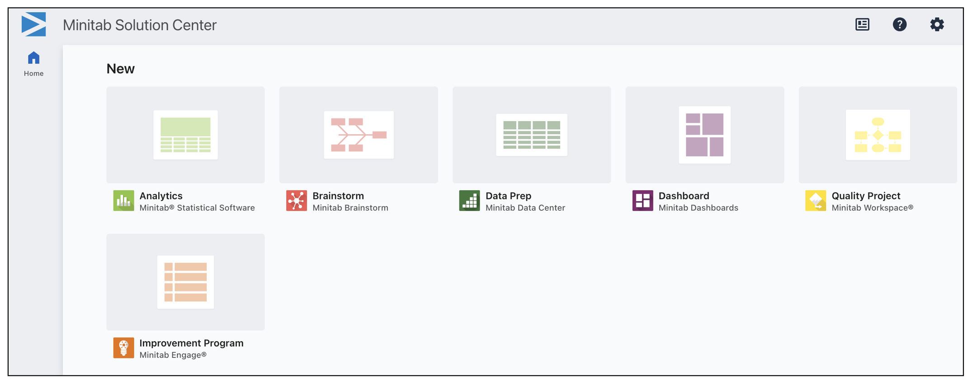Click the purple Dashboard grid icon
The height and width of the screenshot is (385, 973).
tap(642, 201)
